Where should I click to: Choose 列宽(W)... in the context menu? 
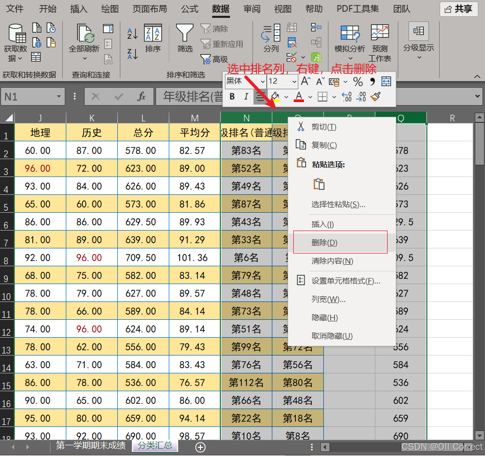pos(342,299)
